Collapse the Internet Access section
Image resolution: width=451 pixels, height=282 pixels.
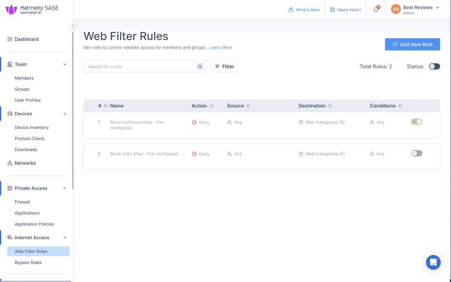tap(64, 237)
